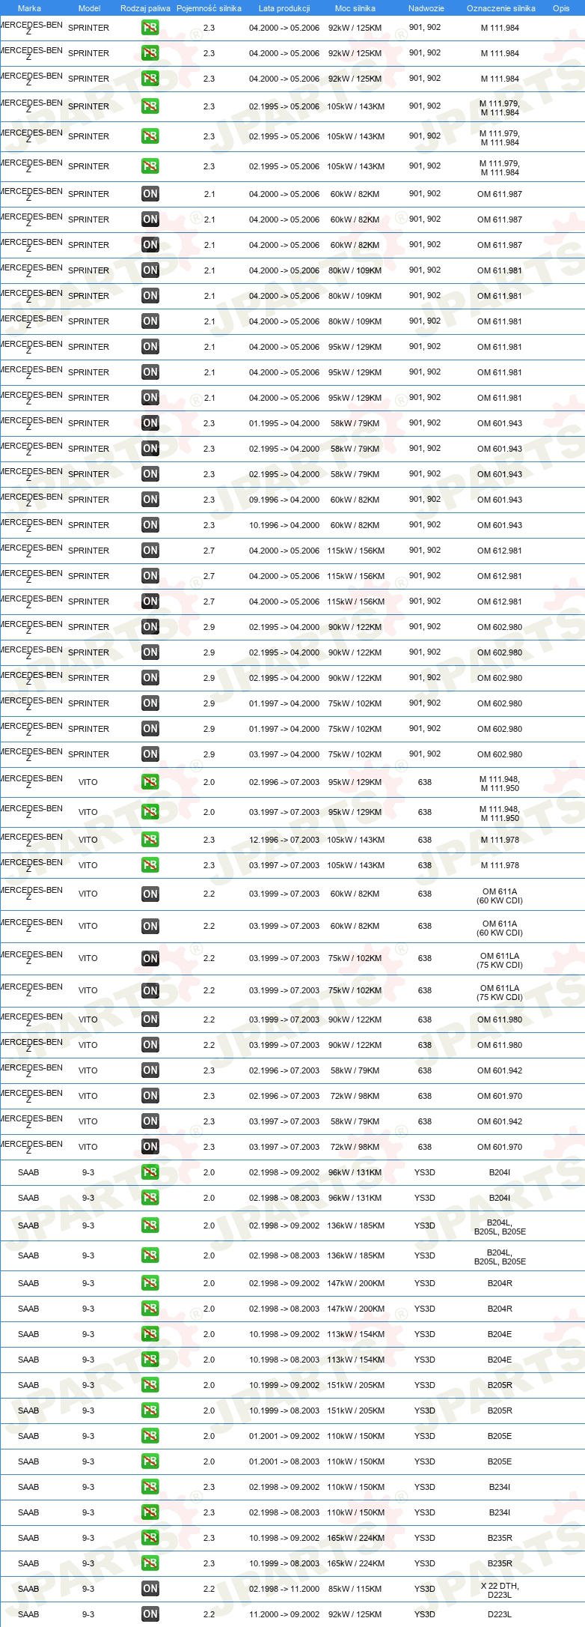This screenshot has width=585, height=1627.
Task: Click the Oznaczenie silnika column header
Action: (x=501, y=8)
